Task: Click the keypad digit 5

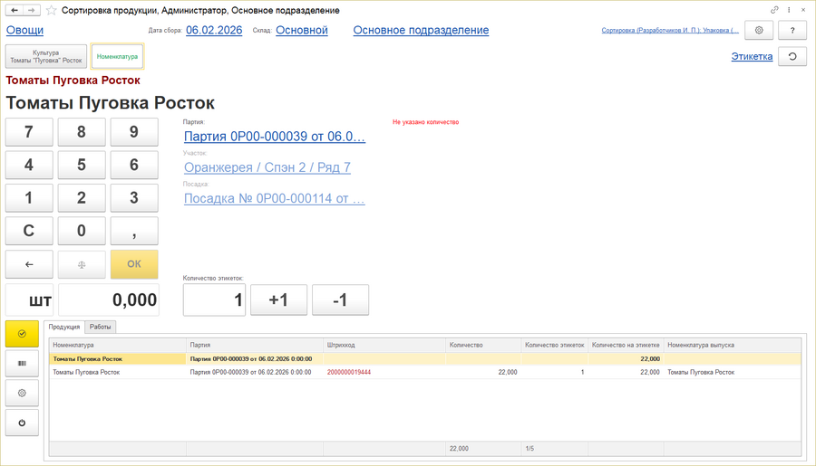Action: pyautogui.click(x=82, y=165)
